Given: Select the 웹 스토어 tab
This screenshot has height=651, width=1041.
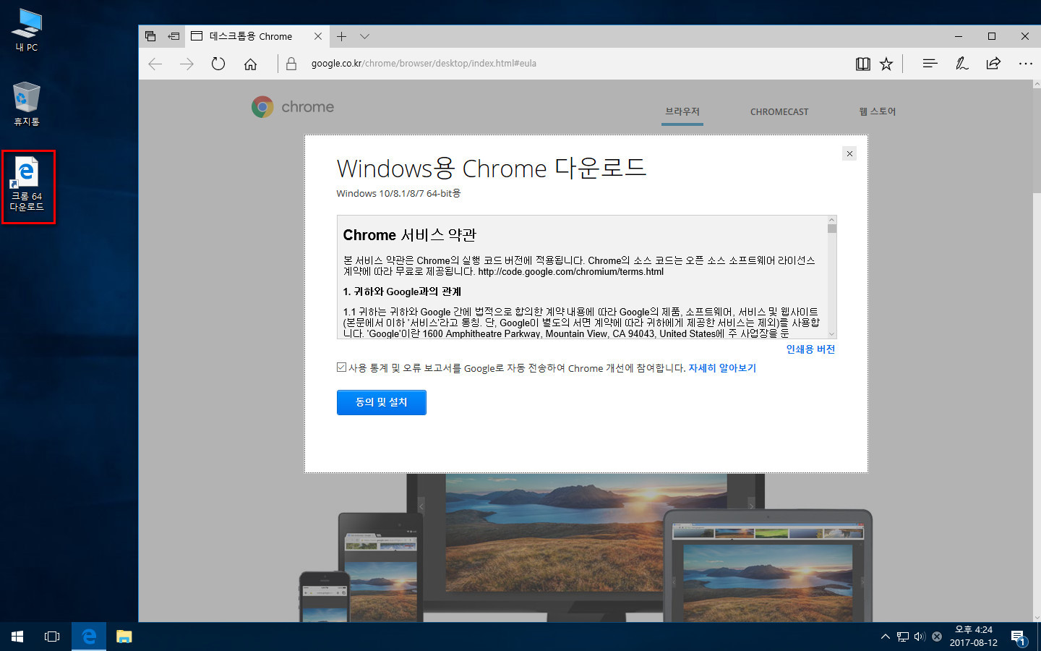Looking at the screenshot, I should coord(877,111).
